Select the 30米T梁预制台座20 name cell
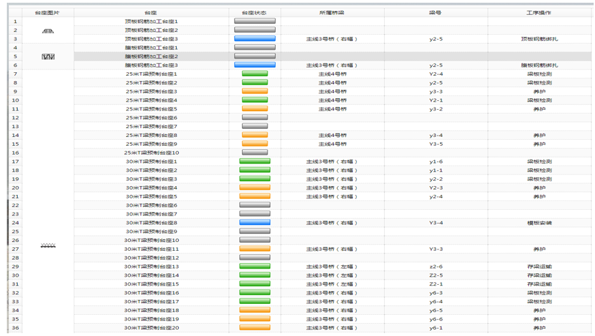 151,328
